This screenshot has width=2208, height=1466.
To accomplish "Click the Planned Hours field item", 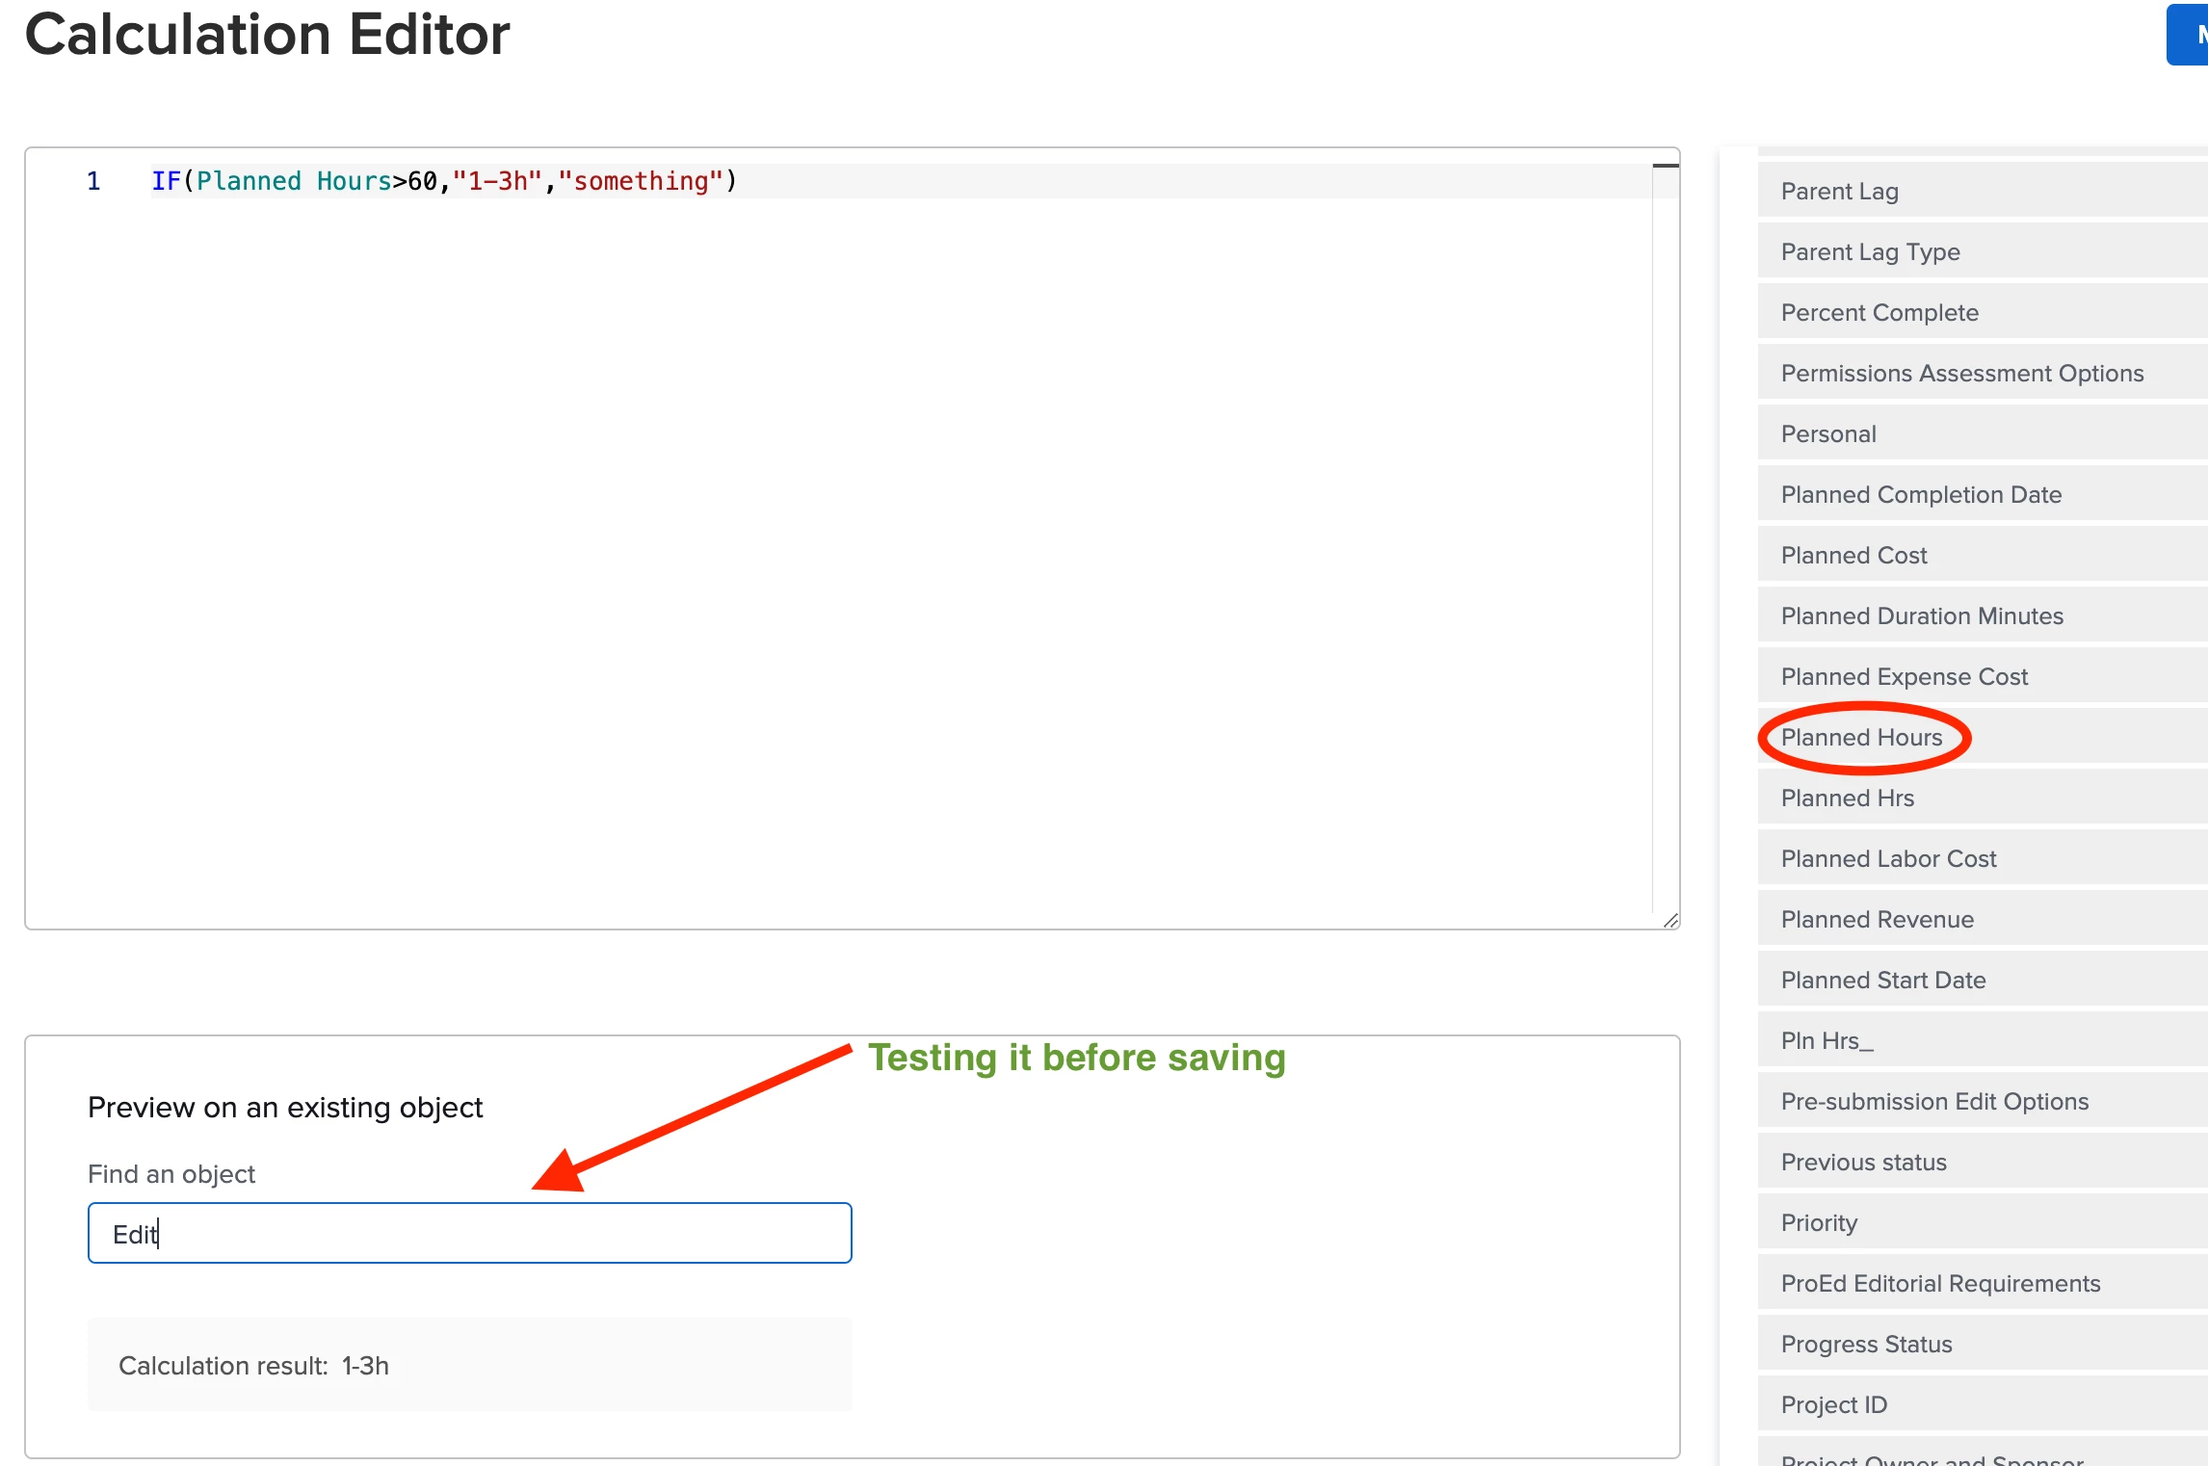I will pyautogui.click(x=1860, y=737).
